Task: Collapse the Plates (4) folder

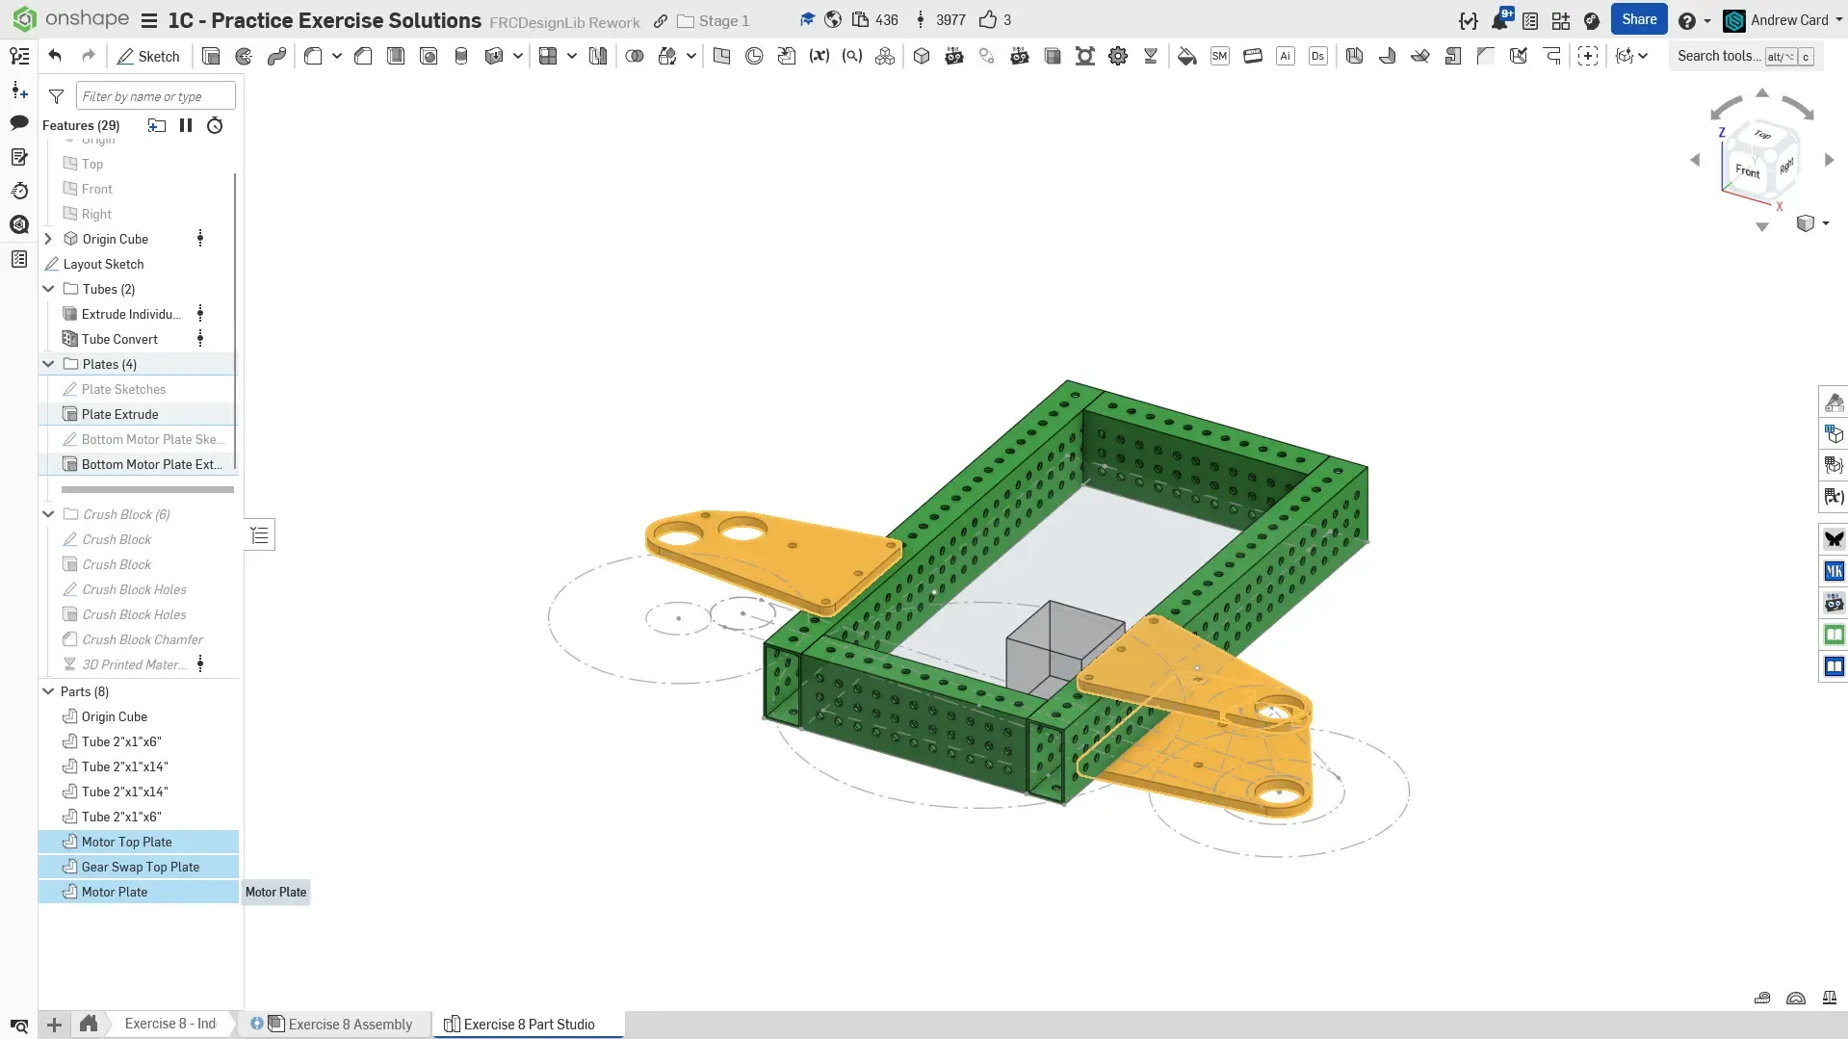Action: pos(48,364)
